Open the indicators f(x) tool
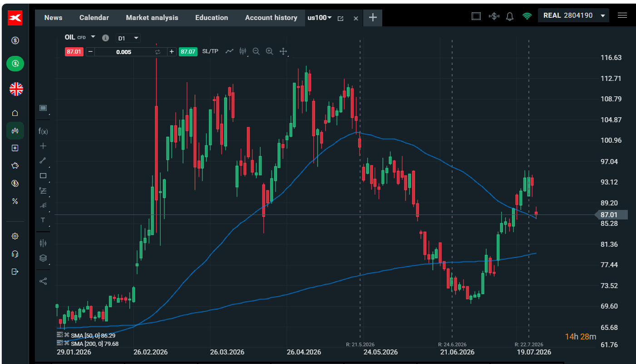 click(x=43, y=131)
